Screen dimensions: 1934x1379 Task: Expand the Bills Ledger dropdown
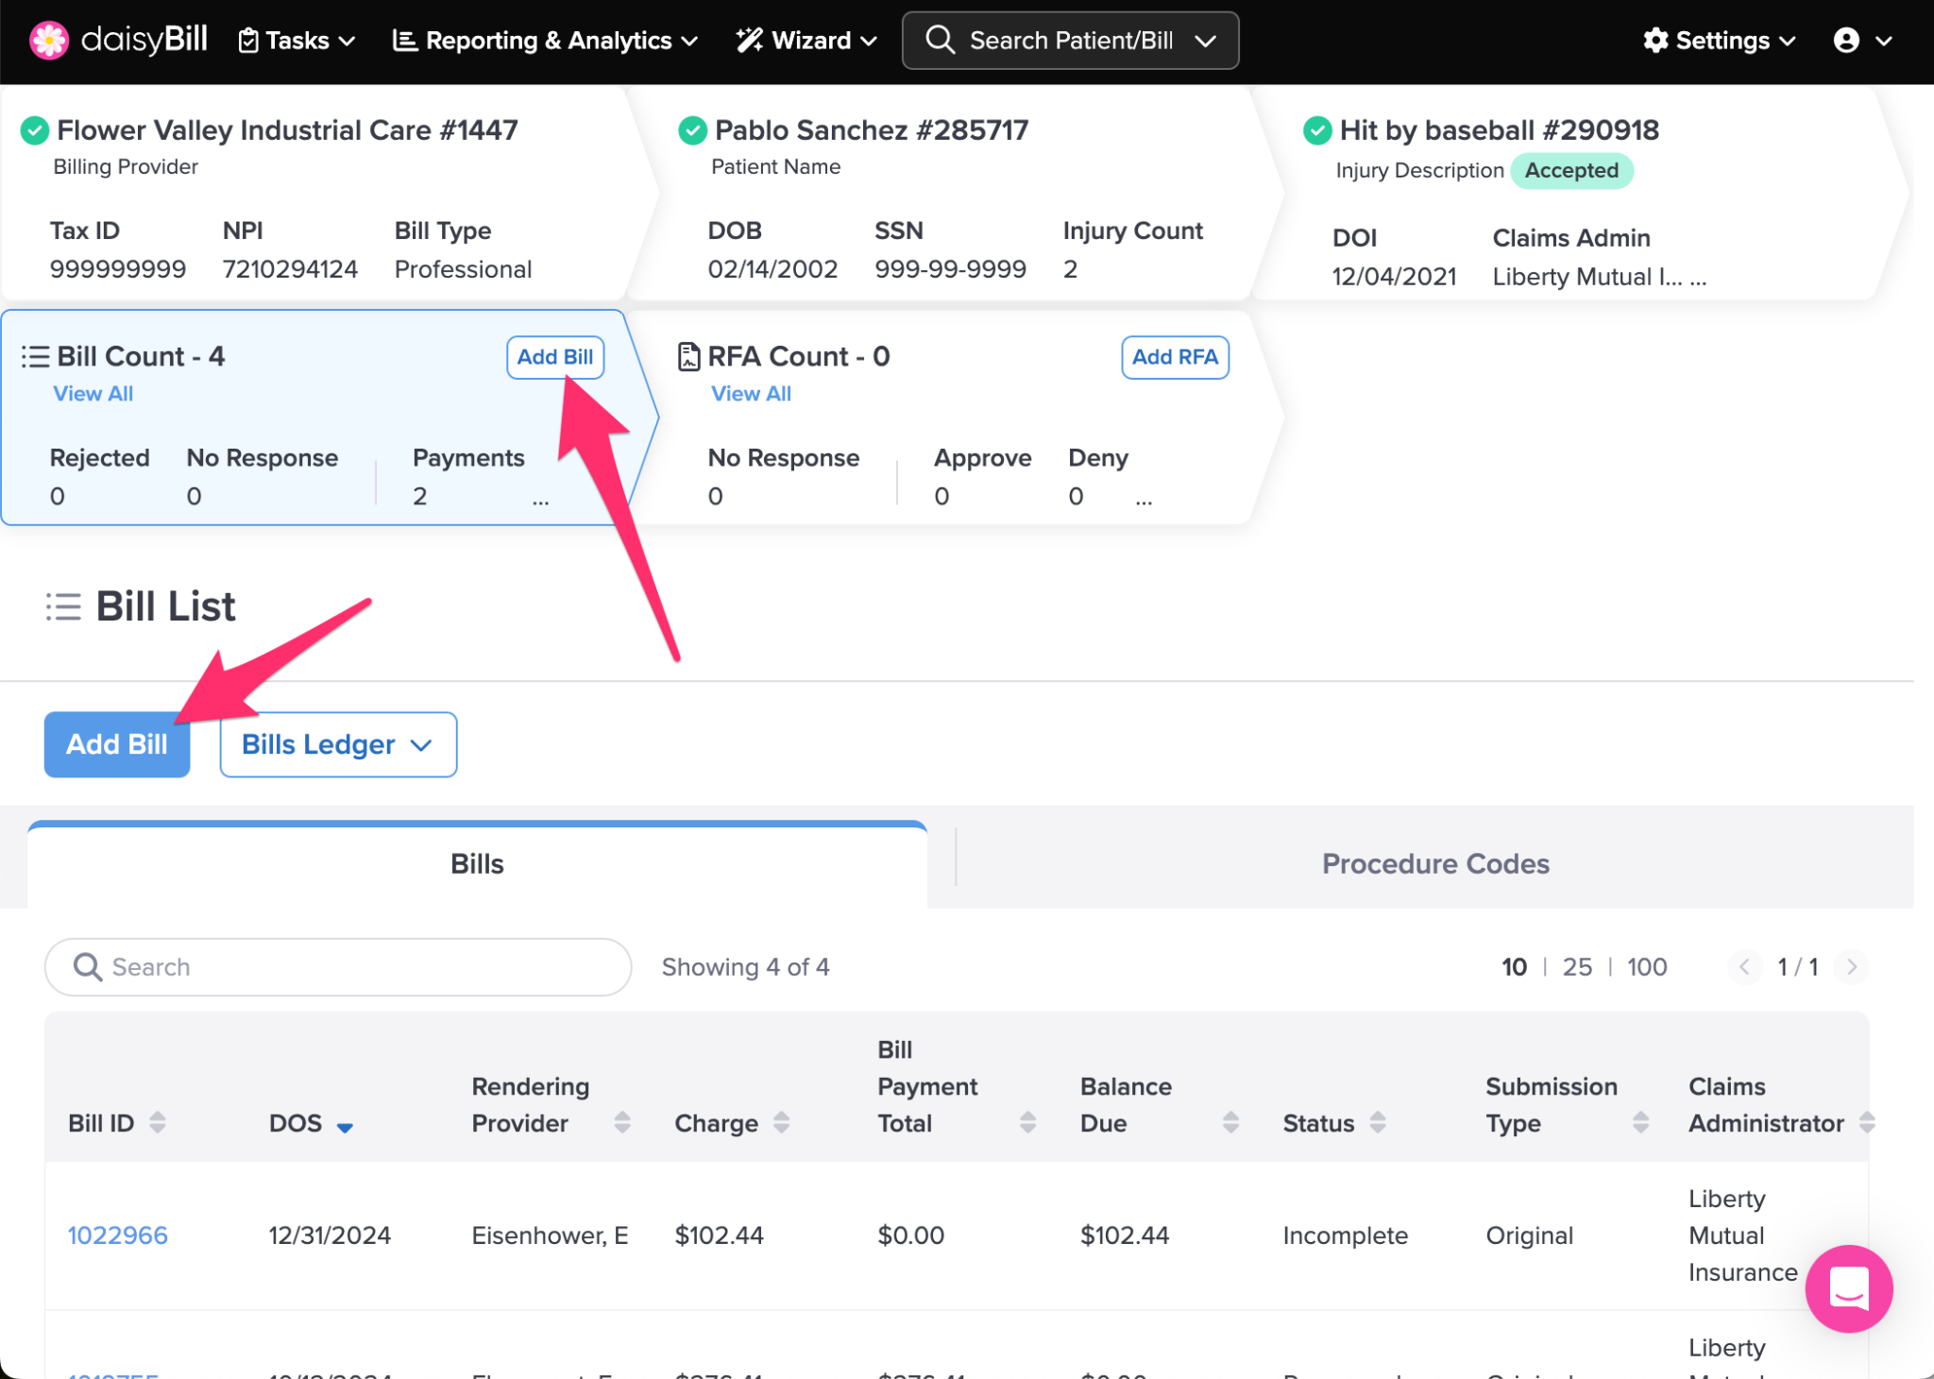click(338, 744)
